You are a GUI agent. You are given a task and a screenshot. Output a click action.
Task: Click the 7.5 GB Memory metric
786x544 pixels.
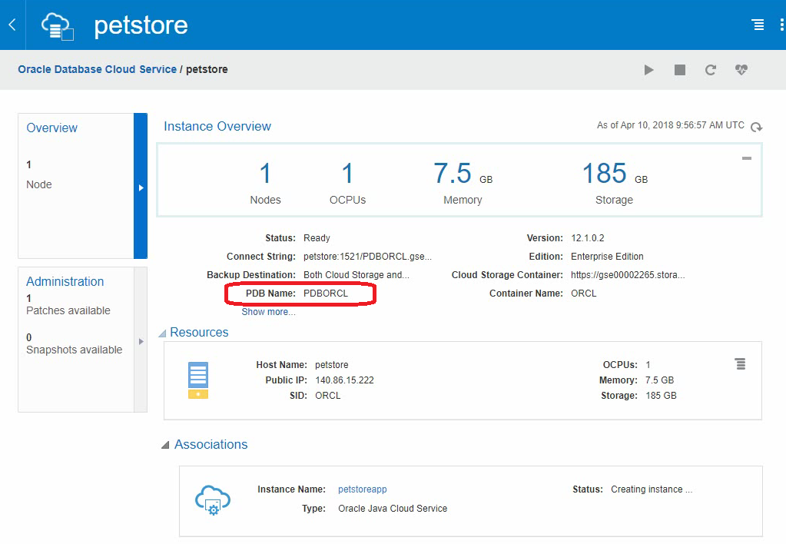point(463,183)
